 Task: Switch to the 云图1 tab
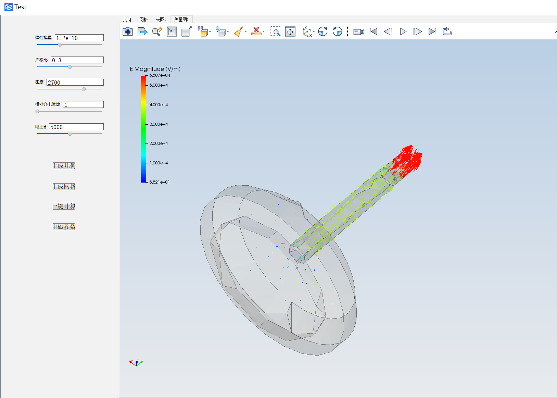161,20
